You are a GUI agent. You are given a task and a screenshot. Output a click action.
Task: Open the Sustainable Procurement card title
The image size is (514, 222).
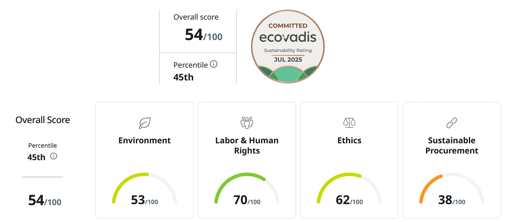(x=451, y=145)
